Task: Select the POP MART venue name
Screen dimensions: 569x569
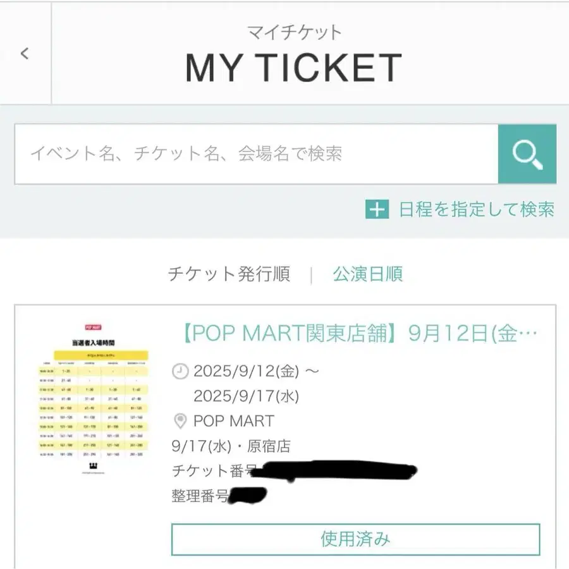Action: click(x=234, y=421)
